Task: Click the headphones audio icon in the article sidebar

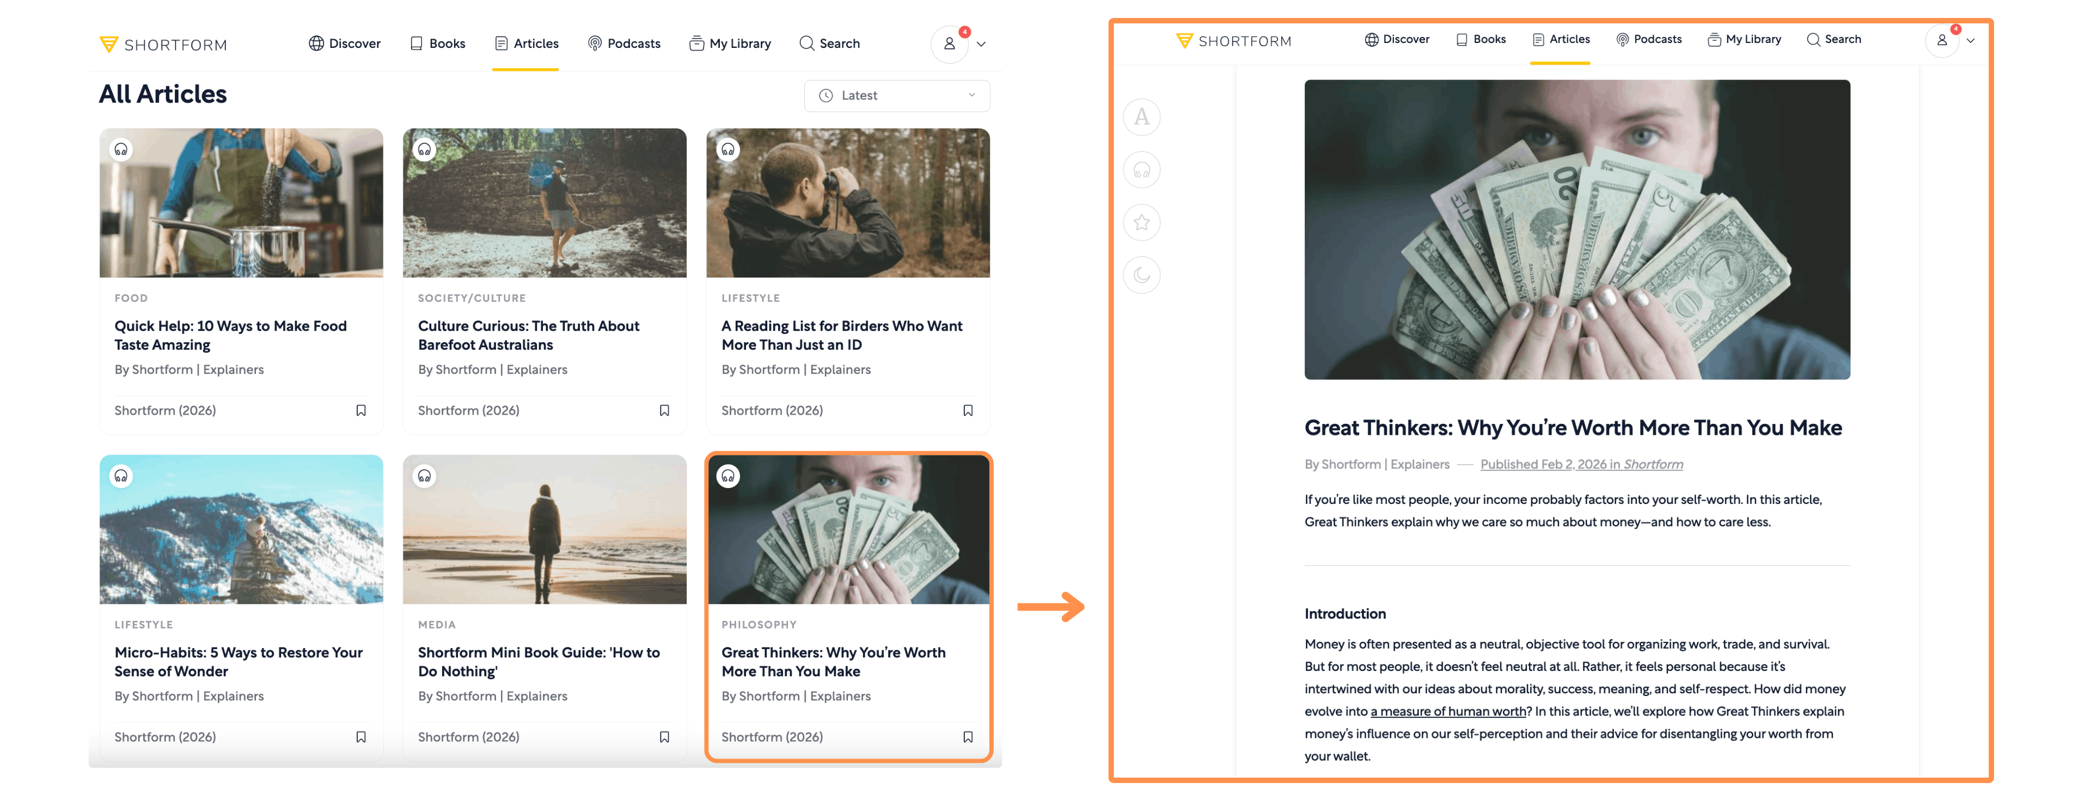Action: 1141,170
